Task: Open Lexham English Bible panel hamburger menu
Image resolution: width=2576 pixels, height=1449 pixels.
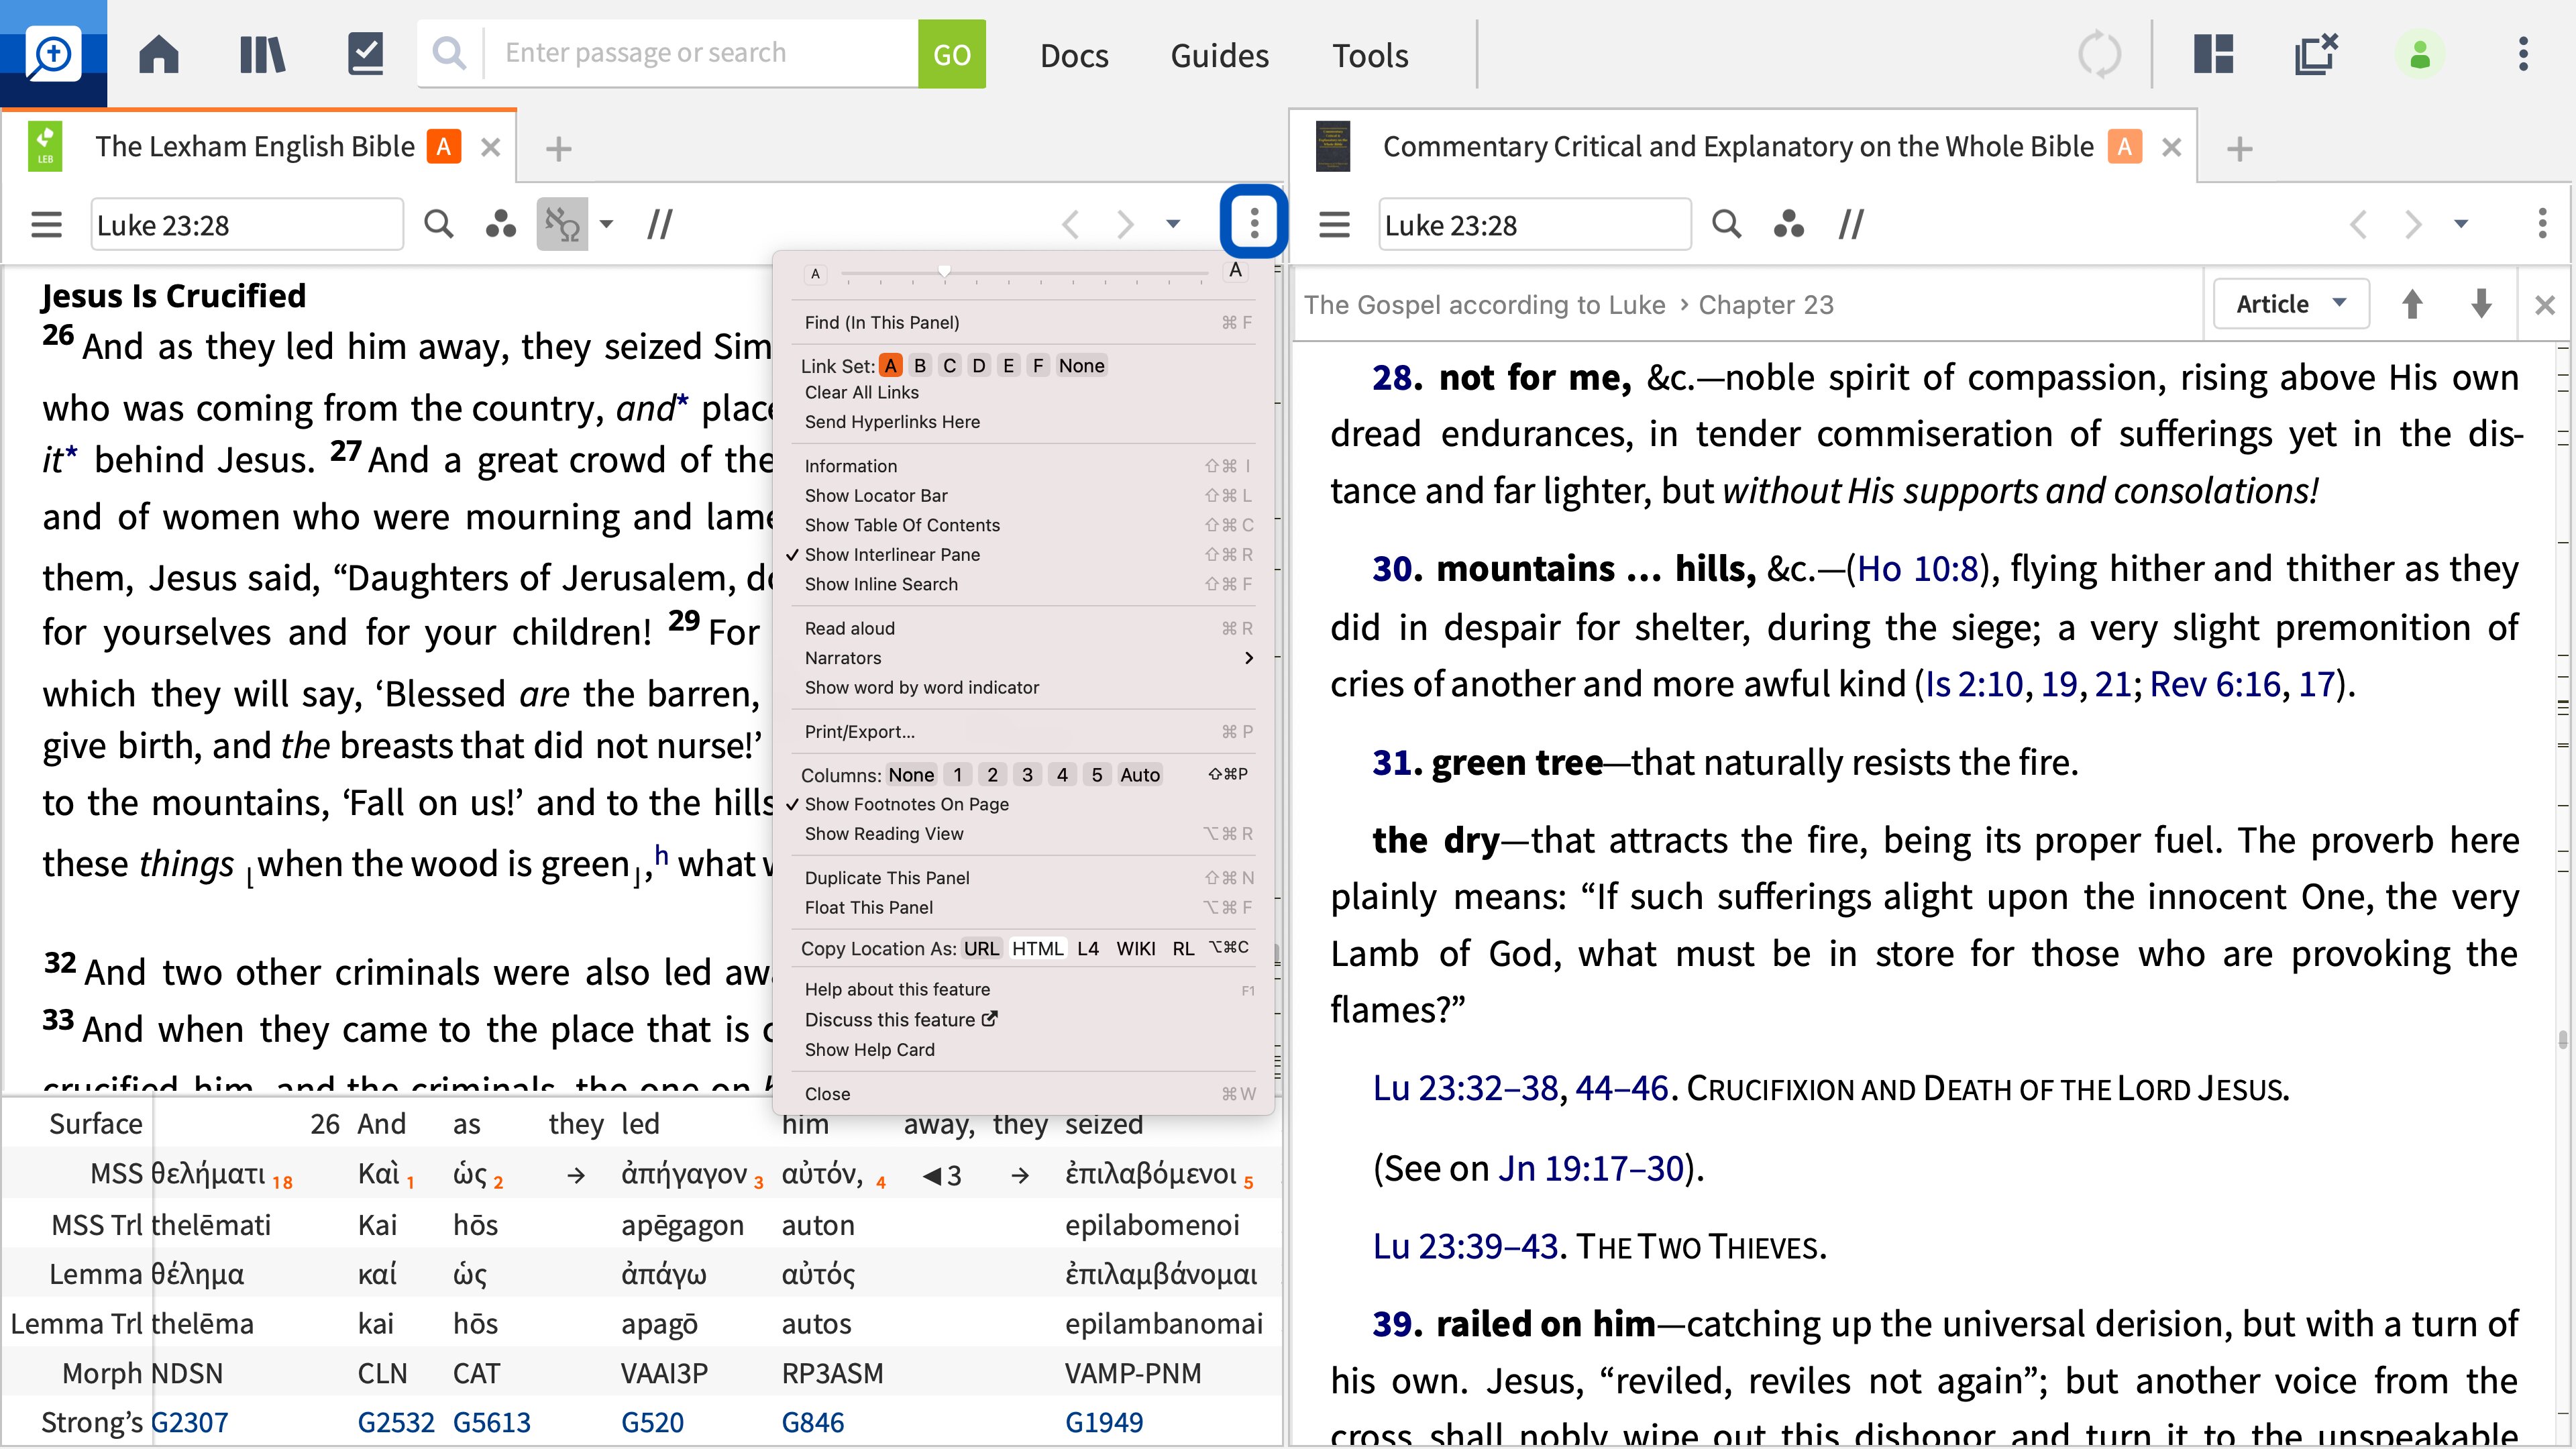Action: click(x=46, y=224)
